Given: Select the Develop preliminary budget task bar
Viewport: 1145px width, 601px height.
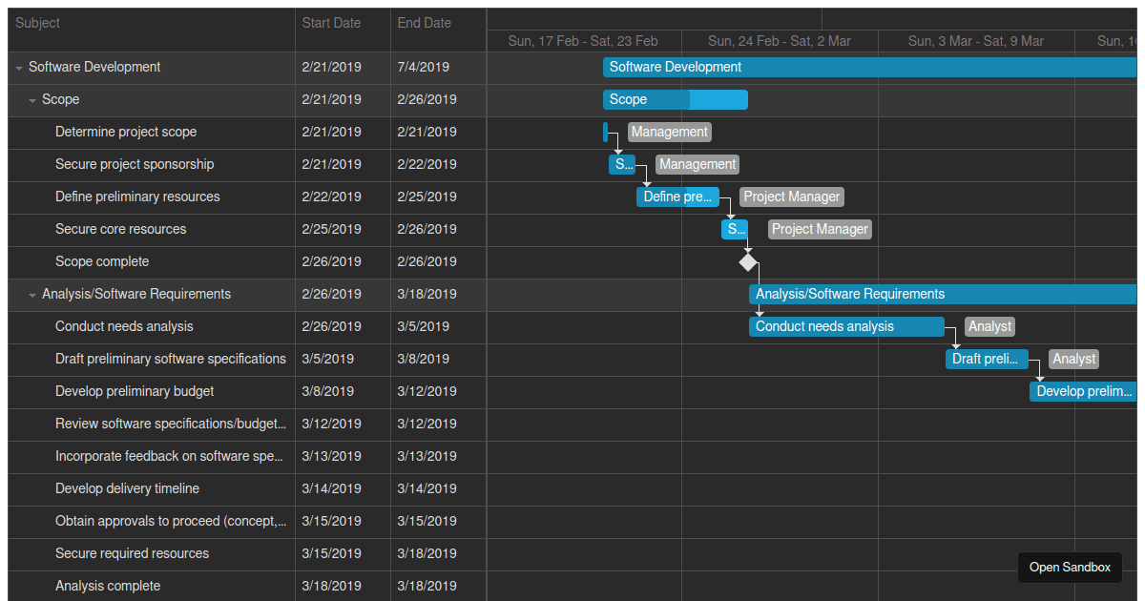Looking at the screenshot, I should tap(1082, 391).
